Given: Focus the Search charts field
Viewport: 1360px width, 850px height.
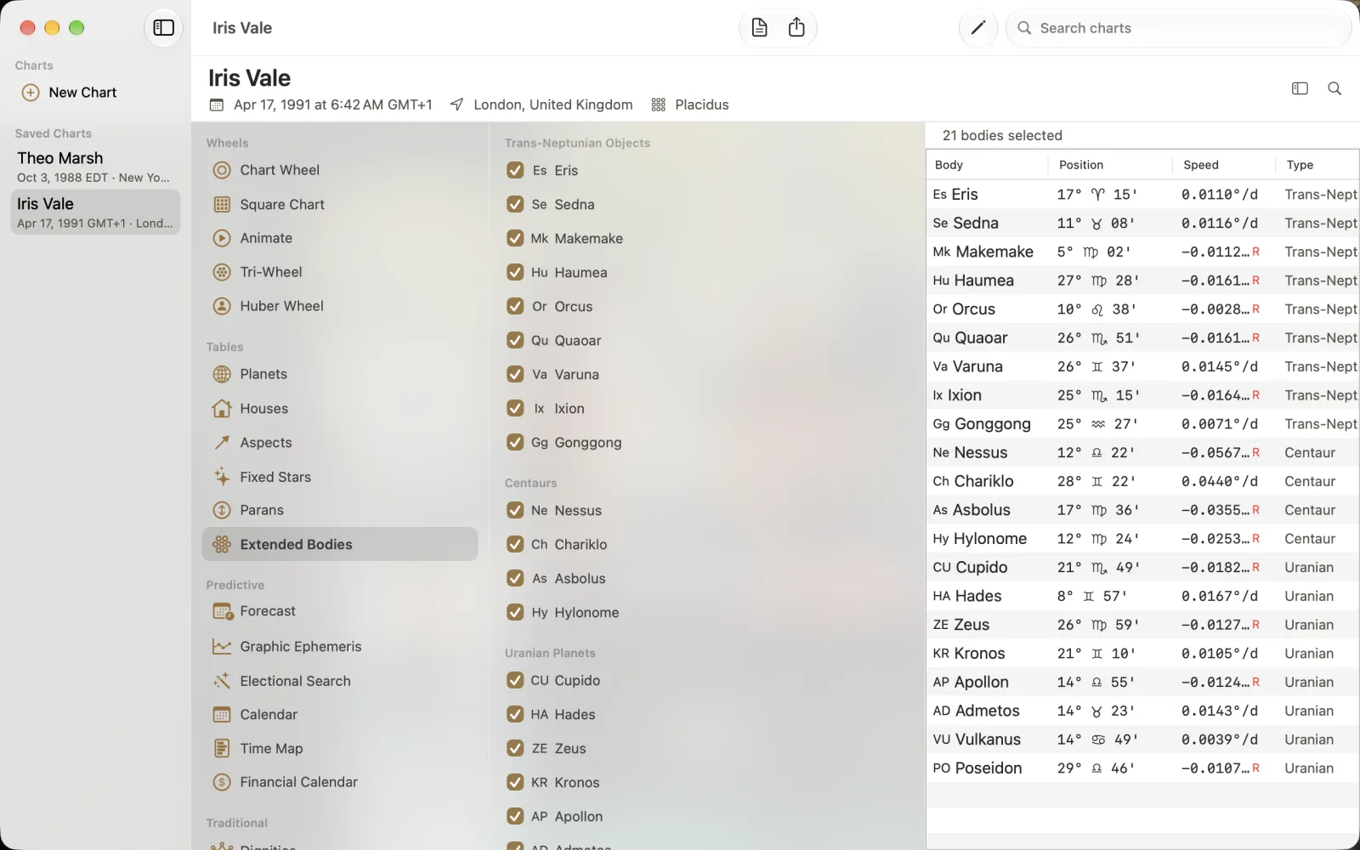Looking at the screenshot, I should pyautogui.click(x=1178, y=28).
